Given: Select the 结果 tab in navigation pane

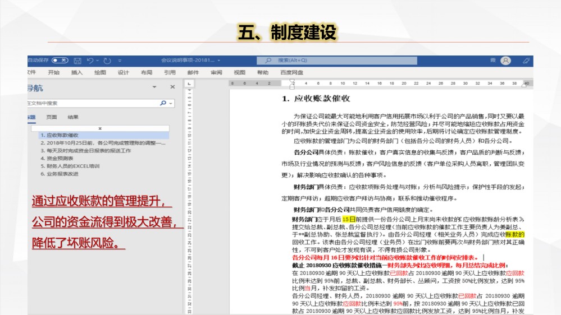Looking at the screenshot, I should pos(73,117).
